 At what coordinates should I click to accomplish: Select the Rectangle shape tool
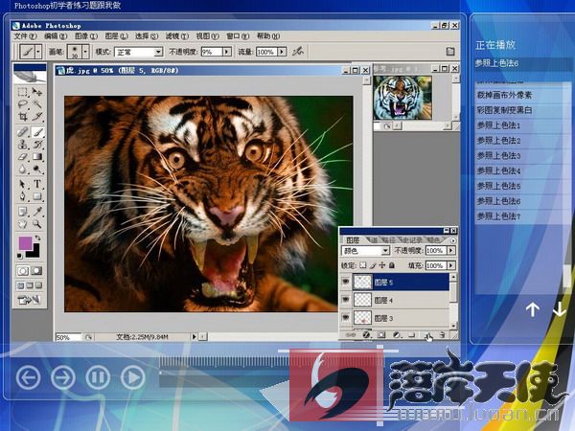37,196
